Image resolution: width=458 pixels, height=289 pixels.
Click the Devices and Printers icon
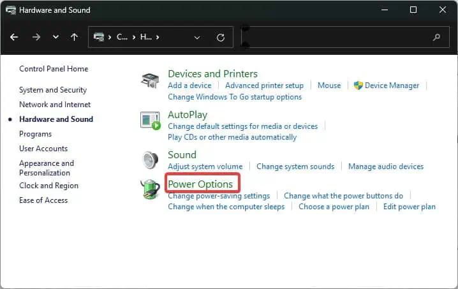[150, 80]
